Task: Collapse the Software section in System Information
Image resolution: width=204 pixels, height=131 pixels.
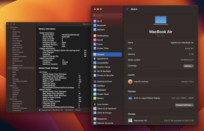Action: pyautogui.click(x=9, y=99)
